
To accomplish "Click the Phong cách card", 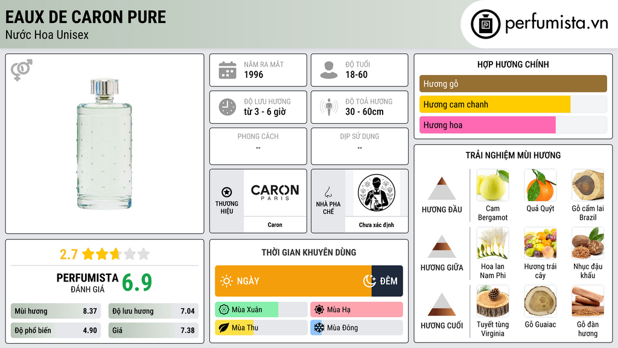I will pyautogui.click(x=258, y=146).
